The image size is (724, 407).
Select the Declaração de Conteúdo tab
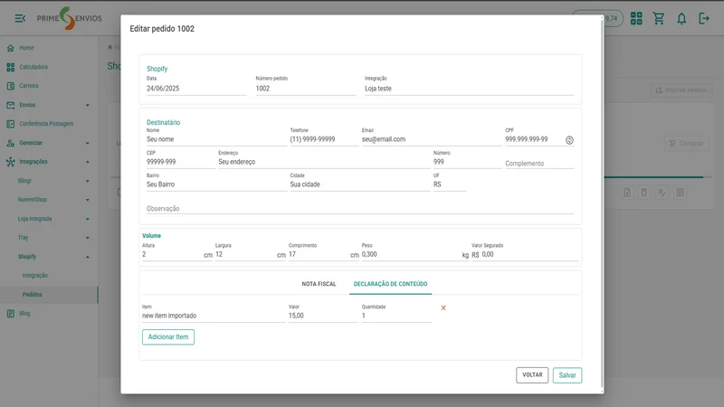click(391, 284)
